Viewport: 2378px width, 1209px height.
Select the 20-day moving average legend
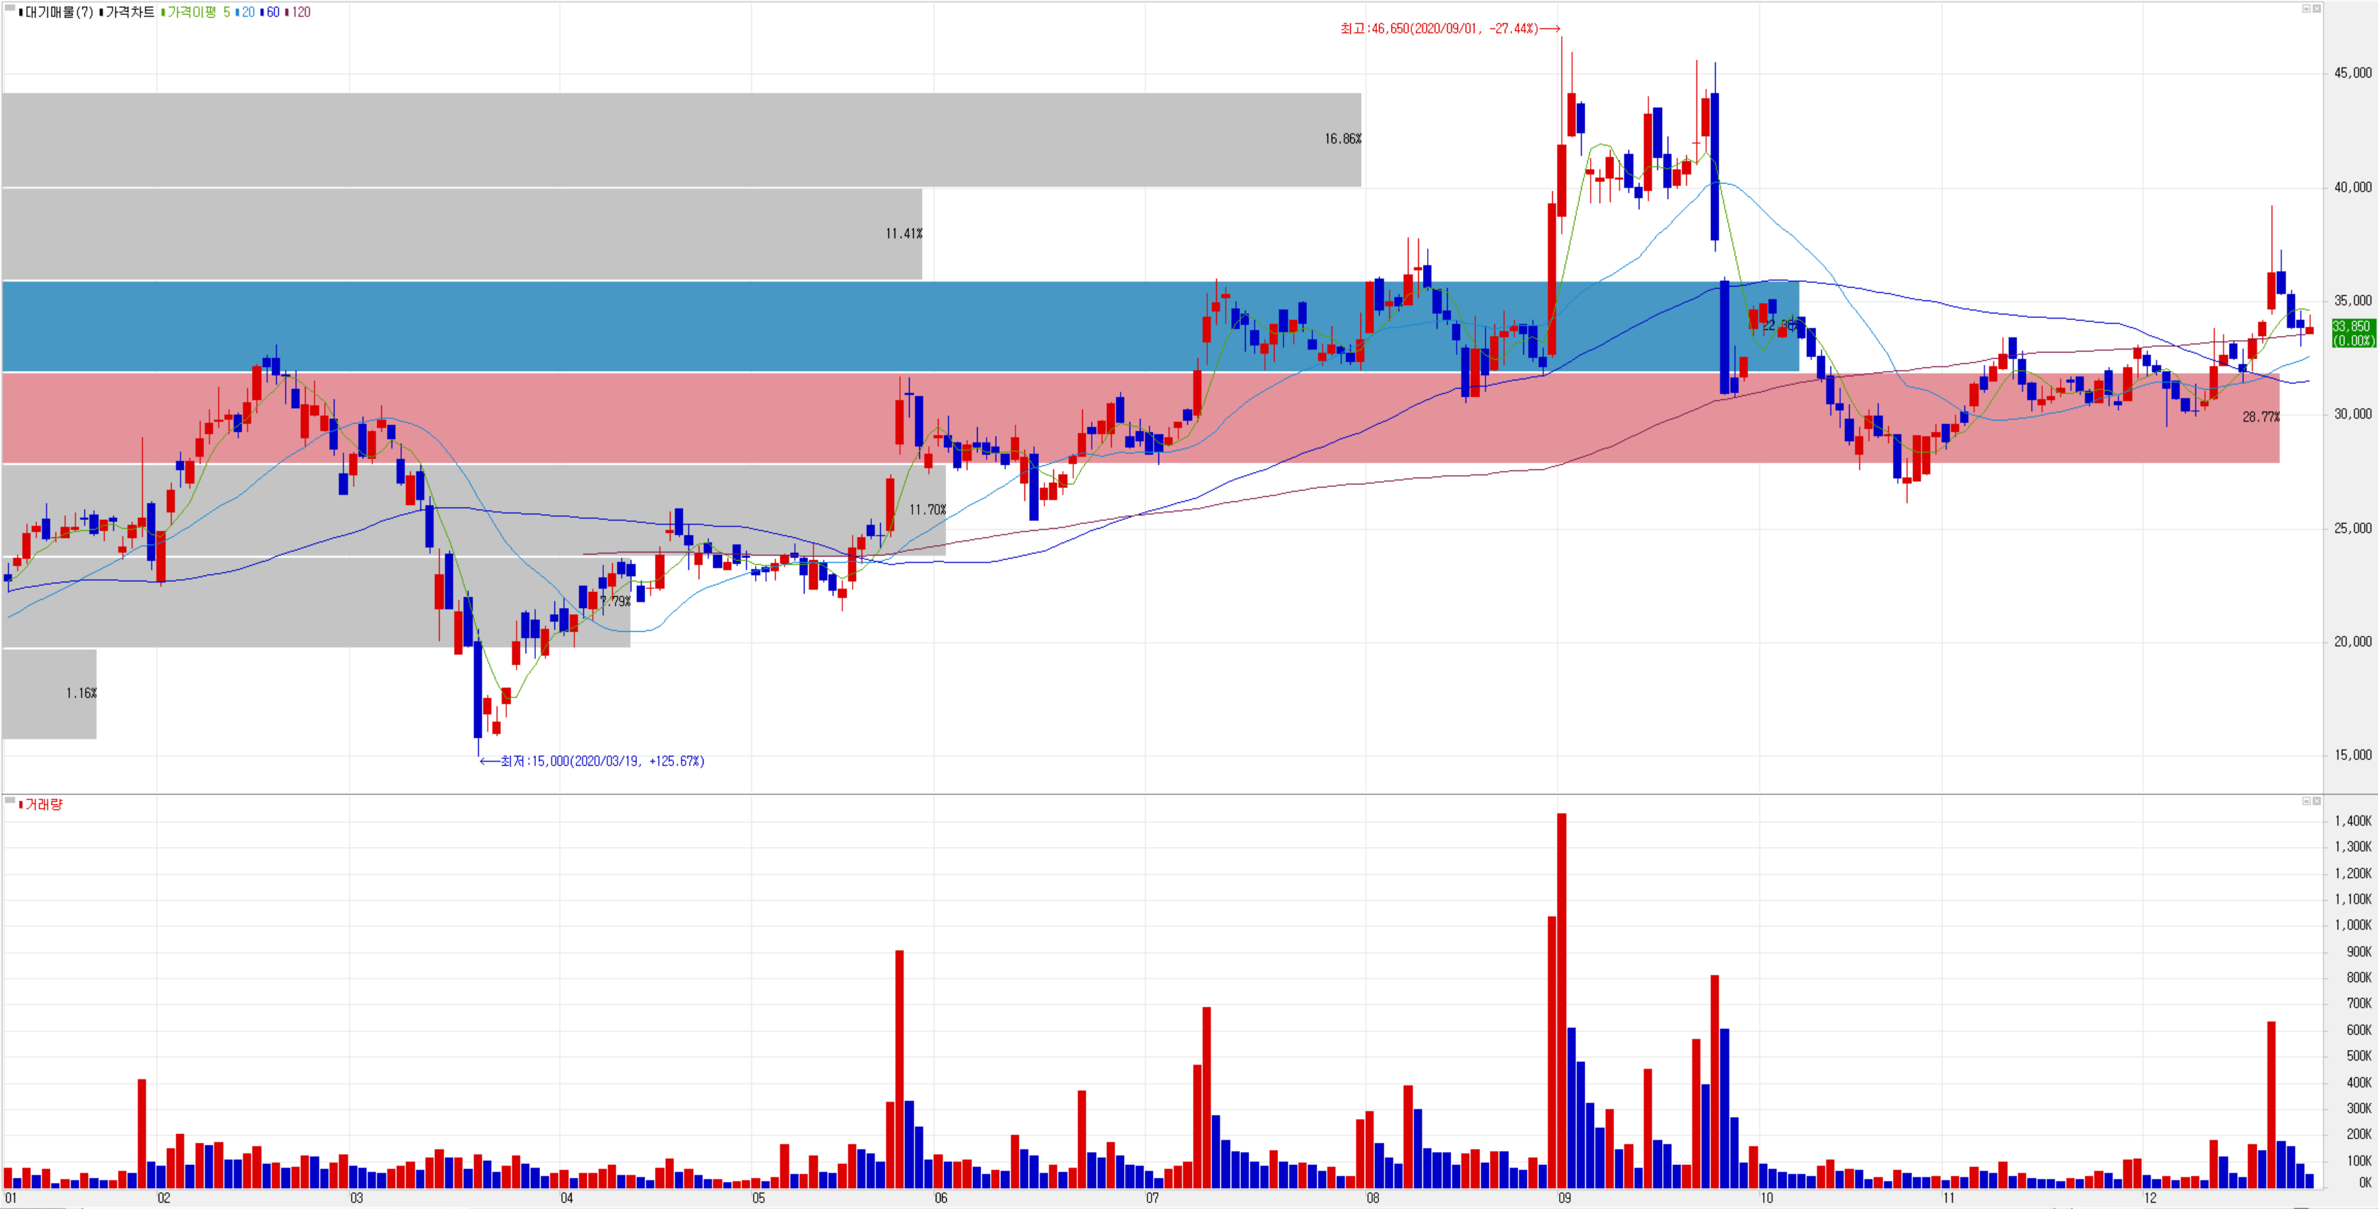click(247, 12)
